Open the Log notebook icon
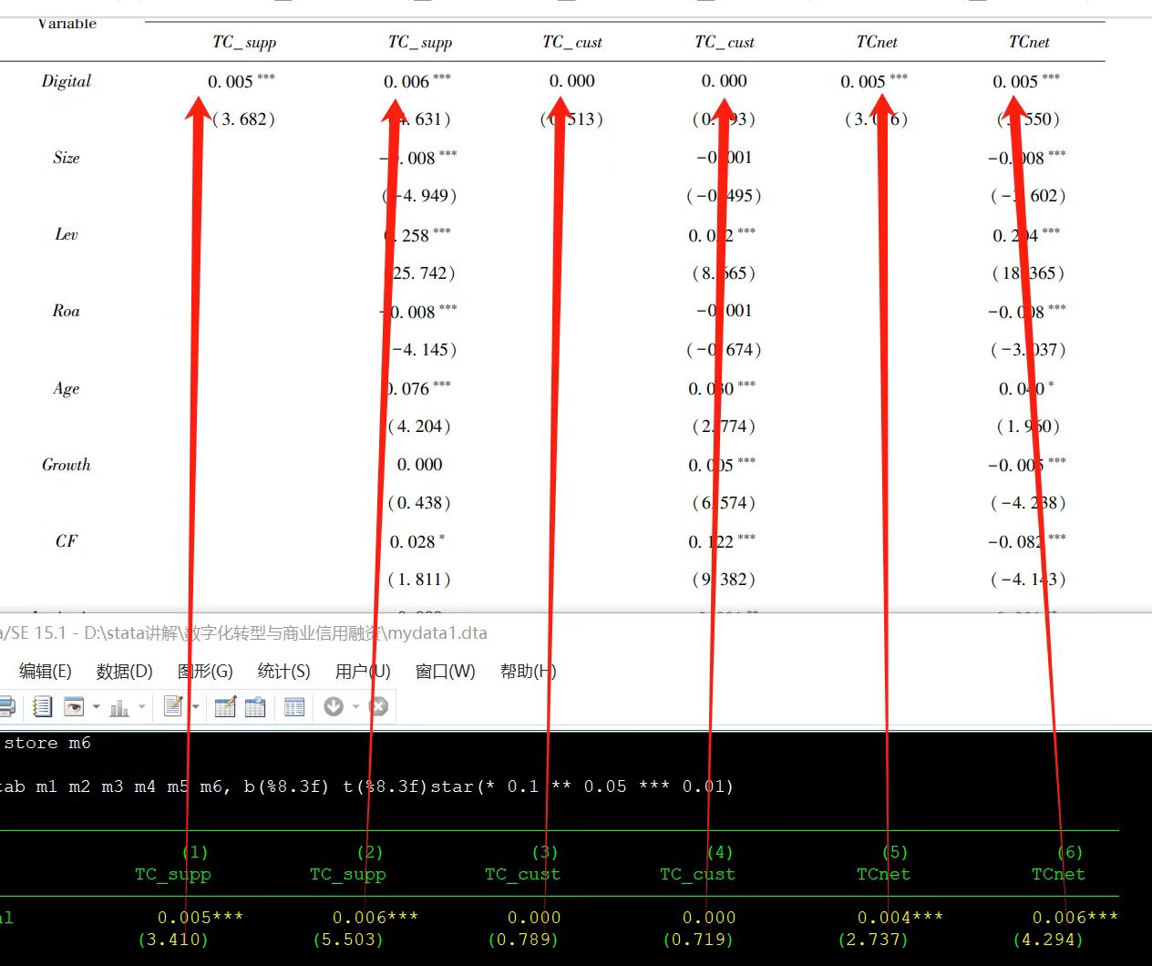1152x966 pixels. point(42,706)
